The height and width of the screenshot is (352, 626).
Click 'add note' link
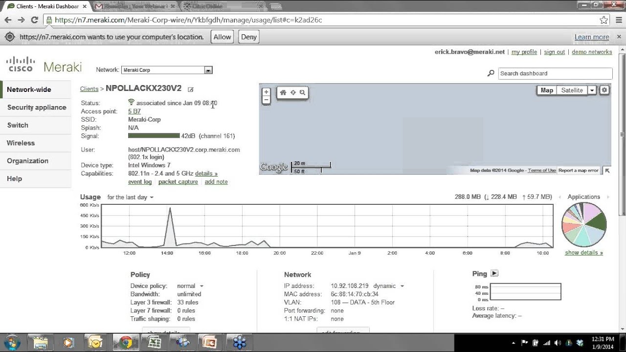[216, 182]
